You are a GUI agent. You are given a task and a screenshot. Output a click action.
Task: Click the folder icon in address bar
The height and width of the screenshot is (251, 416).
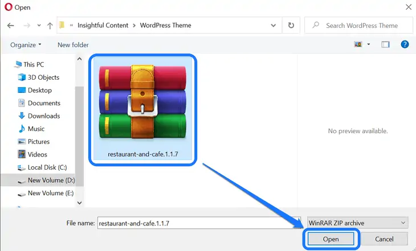coord(62,25)
